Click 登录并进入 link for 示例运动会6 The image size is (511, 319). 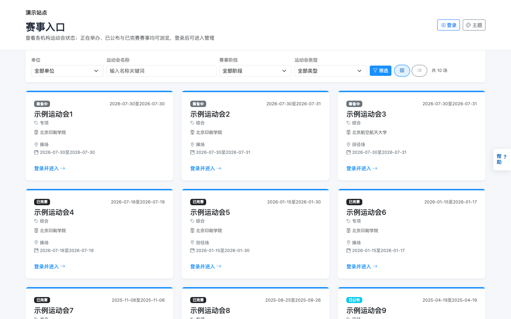[362, 267]
